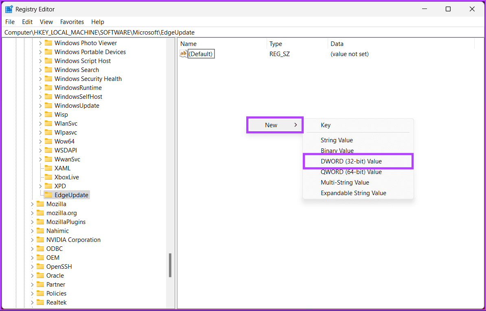Expand the Windows Search tree node
Screen dimensions: 486x311
pos(40,70)
